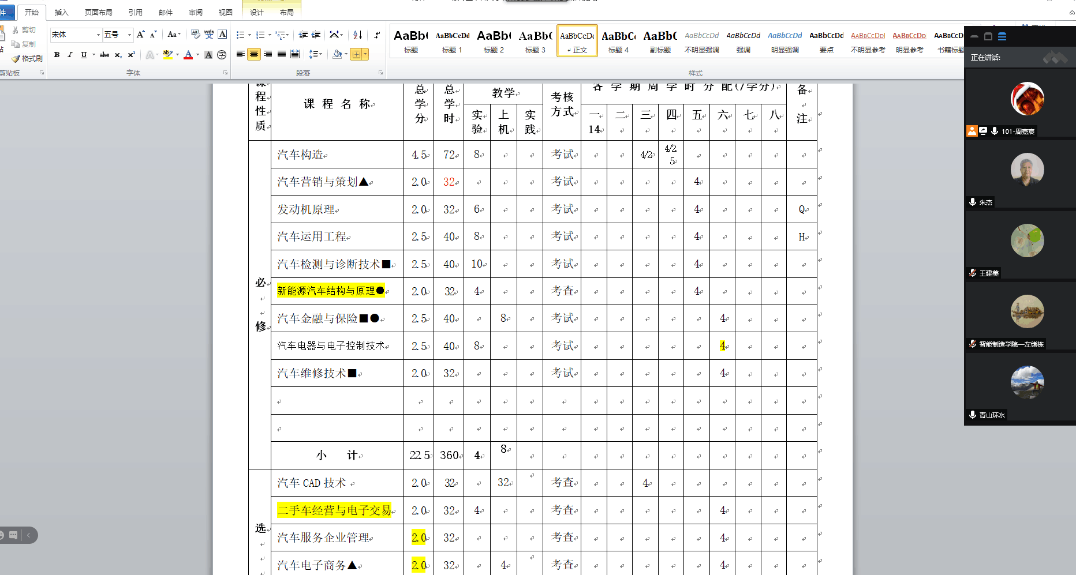Apply the 标题 1 style

pos(452,42)
